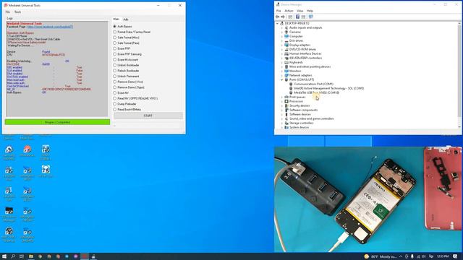Collapse Ports (COM & LPT) node
The width and height of the screenshot is (463, 260).
coord(281,79)
